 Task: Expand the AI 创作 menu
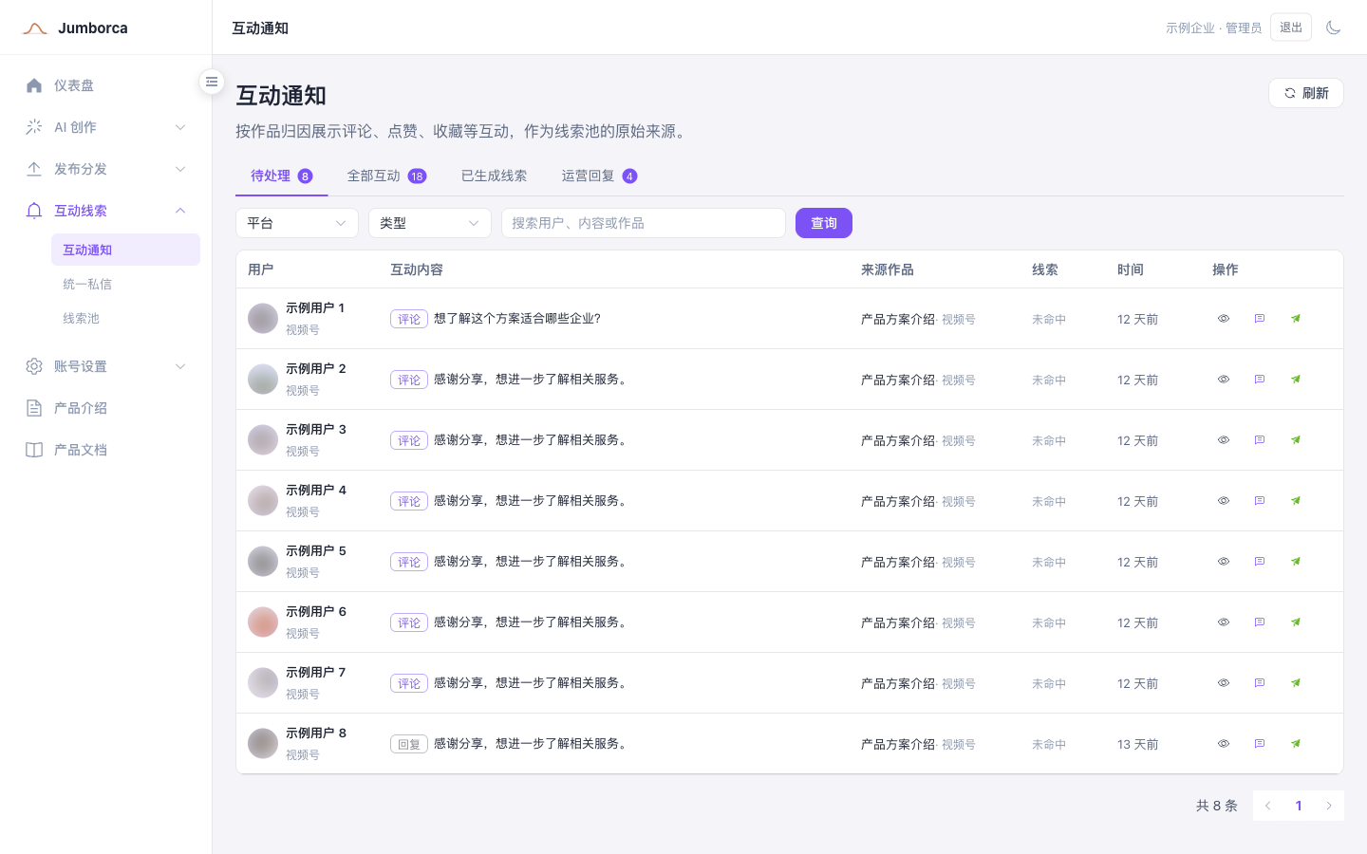click(x=106, y=127)
